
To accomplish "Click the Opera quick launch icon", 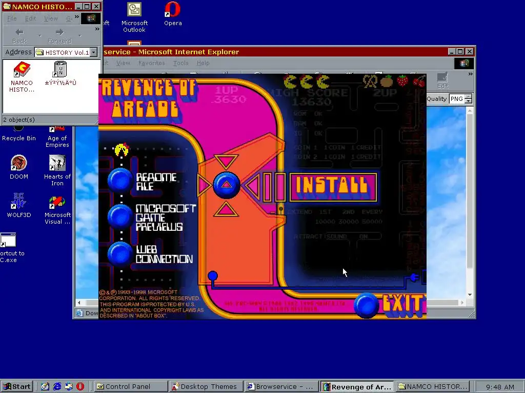I will (x=80, y=387).
